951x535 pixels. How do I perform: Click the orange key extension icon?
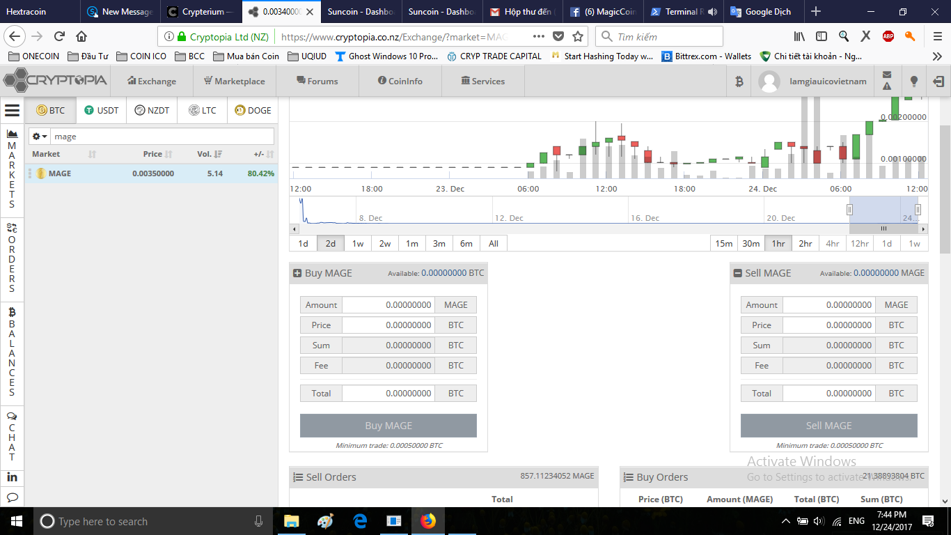[x=910, y=36]
